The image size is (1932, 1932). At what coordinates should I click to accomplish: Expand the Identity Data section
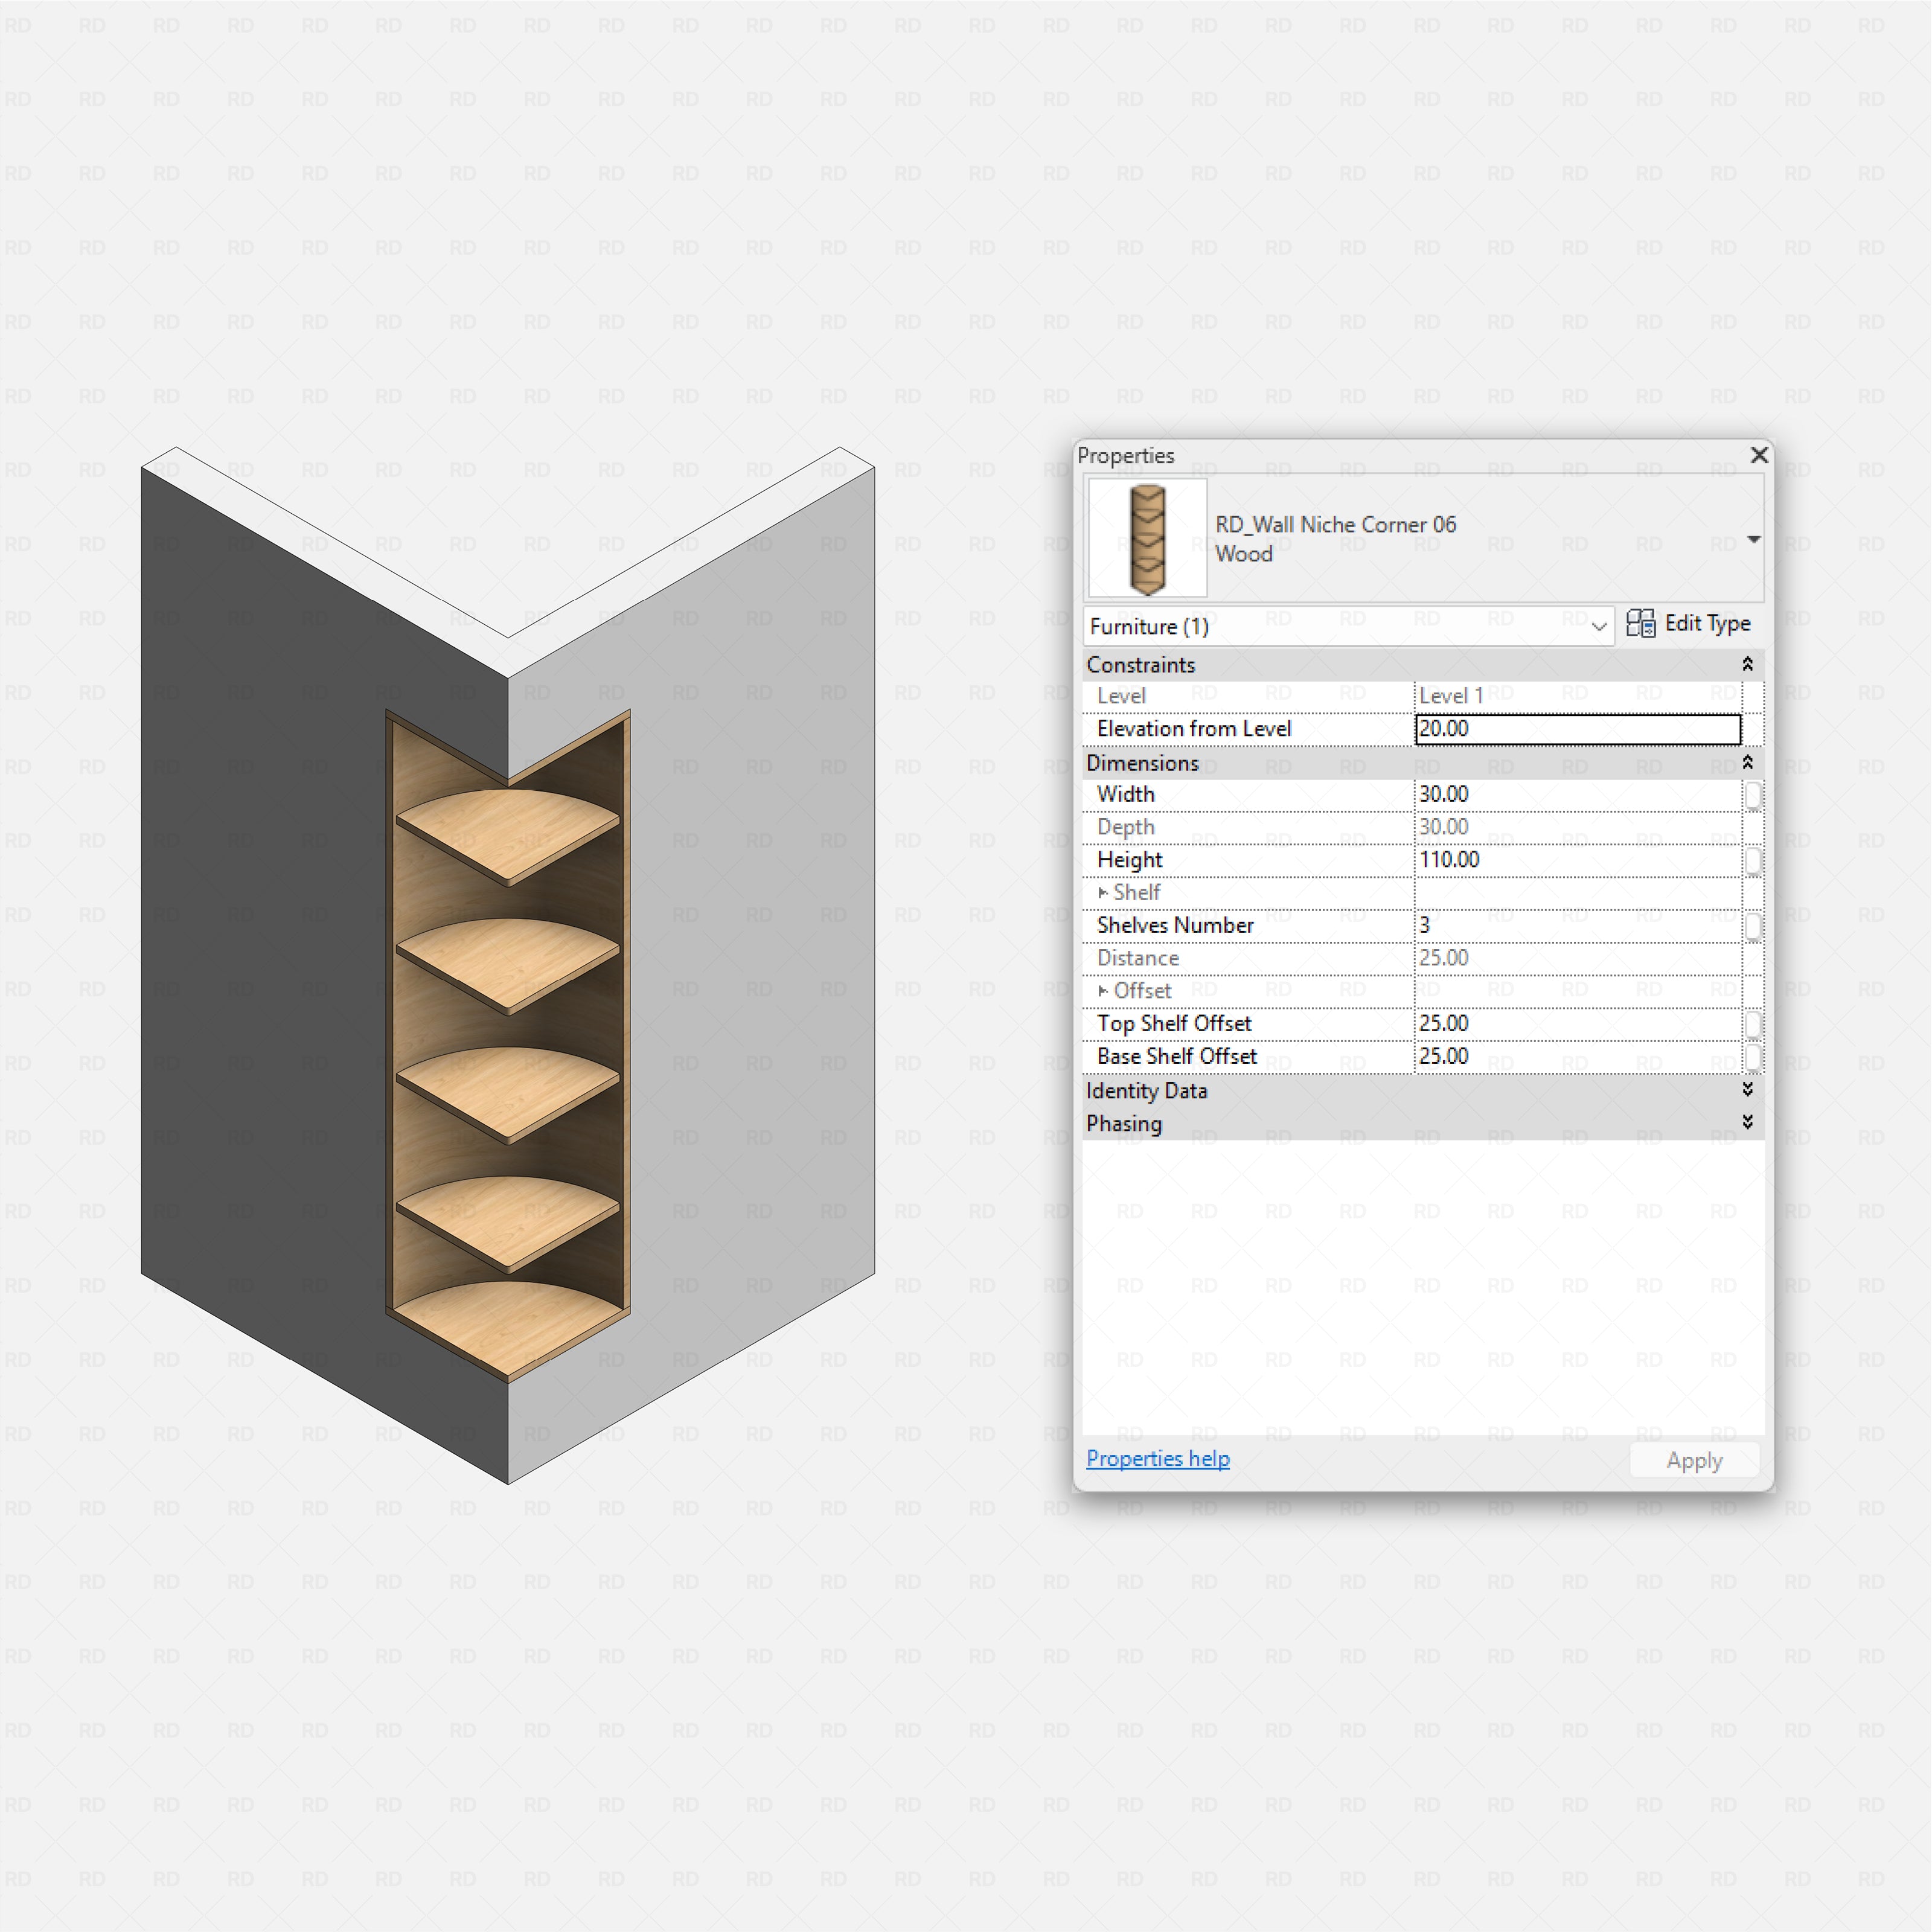[x=1747, y=1090]
